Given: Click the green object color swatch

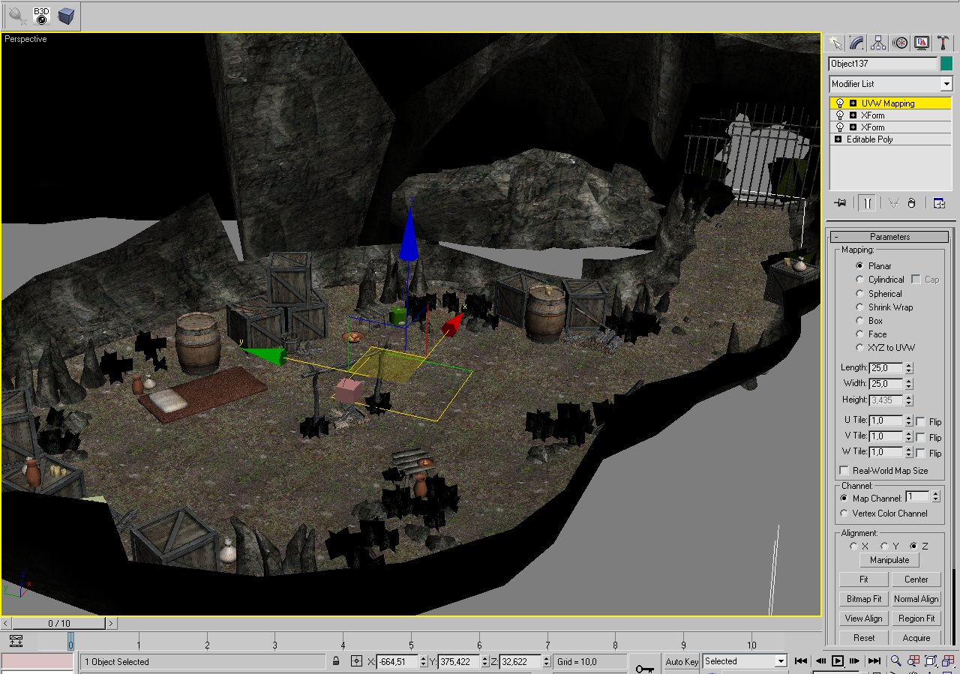Looking at the screenshot, I should pyautogui.click(x=946, y=64).
